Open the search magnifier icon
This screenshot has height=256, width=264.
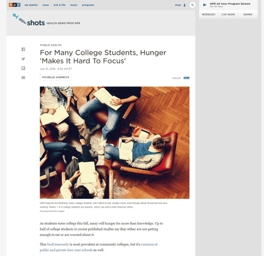pyautogui.click(x=192, y=5)
